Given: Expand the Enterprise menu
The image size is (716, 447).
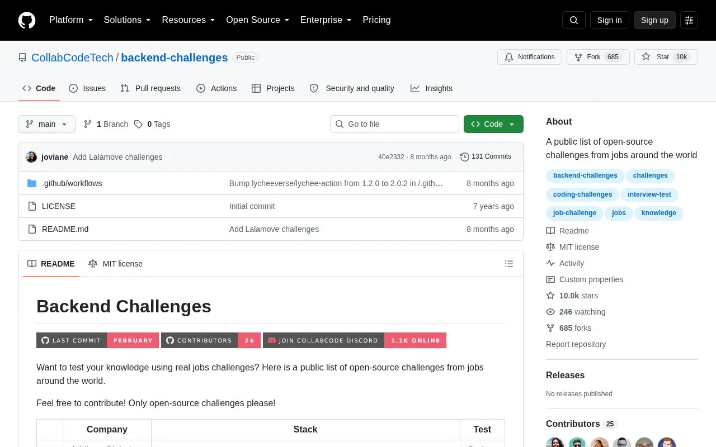Looking at the screenshot, I should tap(326, 20).
